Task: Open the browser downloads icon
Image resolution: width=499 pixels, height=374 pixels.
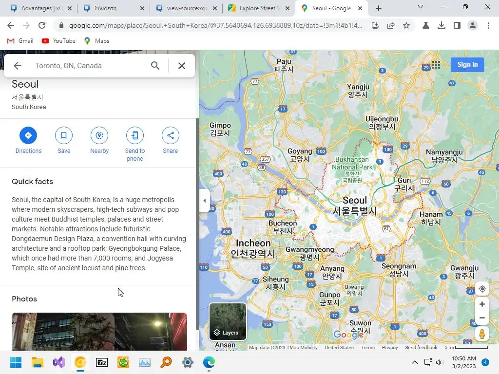Action: click(441, 25)
